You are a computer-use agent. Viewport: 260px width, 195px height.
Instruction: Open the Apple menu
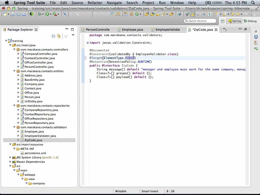7,3
